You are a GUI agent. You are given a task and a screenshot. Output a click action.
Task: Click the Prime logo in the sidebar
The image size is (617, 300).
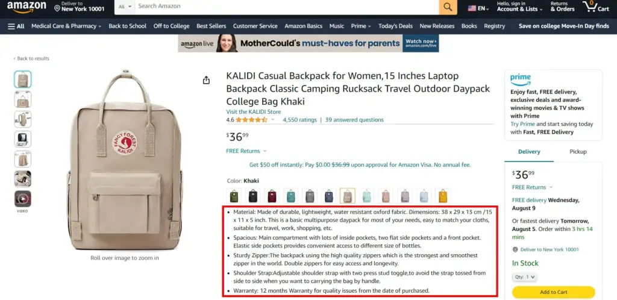[x=521, y=79]
